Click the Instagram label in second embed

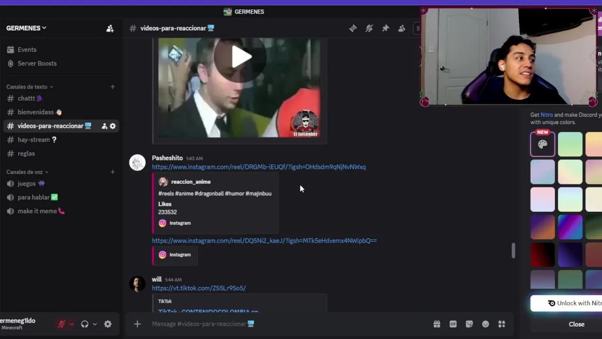coord(180,255)
